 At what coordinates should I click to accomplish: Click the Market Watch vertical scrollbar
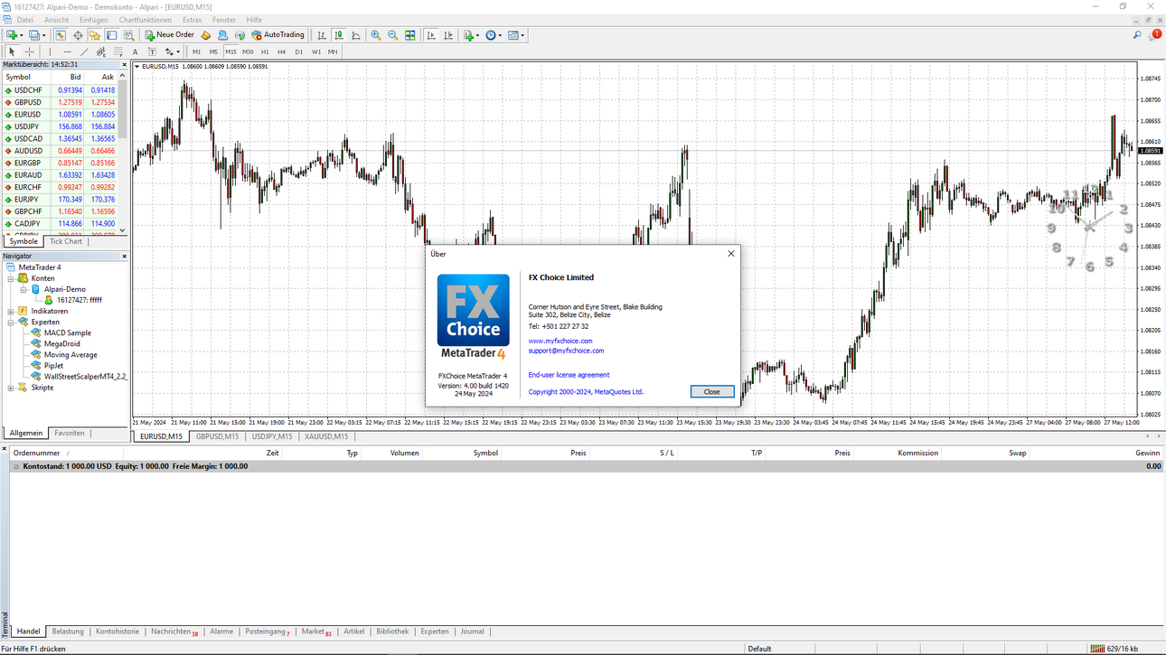pos(124,154)
